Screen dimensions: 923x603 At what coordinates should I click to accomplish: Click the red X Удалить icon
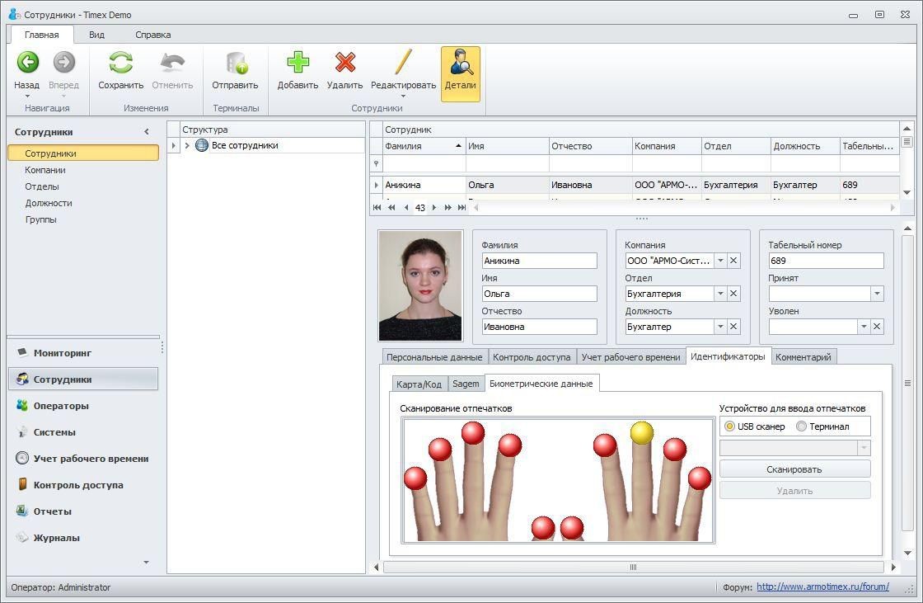click(344, 63)
